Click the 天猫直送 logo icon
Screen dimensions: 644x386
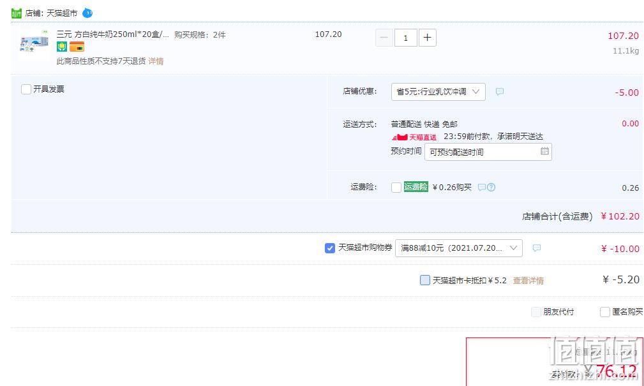[414, 137]
